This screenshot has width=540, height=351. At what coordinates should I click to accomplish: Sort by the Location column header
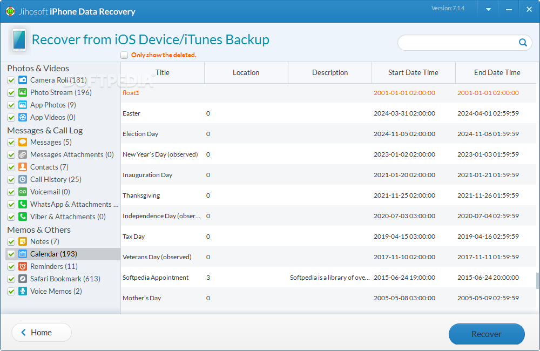pyautogui.click(x=246, y=73)
